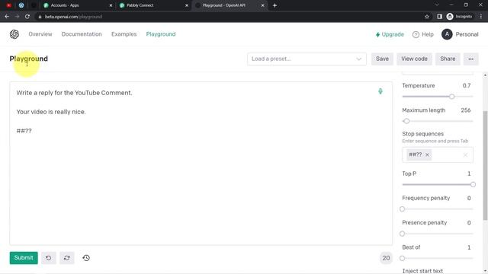Viewport: 488px width, 274px height.
Task: Click the Submit button
Action: coord(24,258)
